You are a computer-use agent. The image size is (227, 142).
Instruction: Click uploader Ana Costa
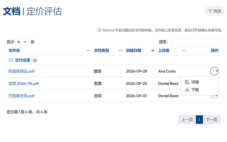point(167,71)
